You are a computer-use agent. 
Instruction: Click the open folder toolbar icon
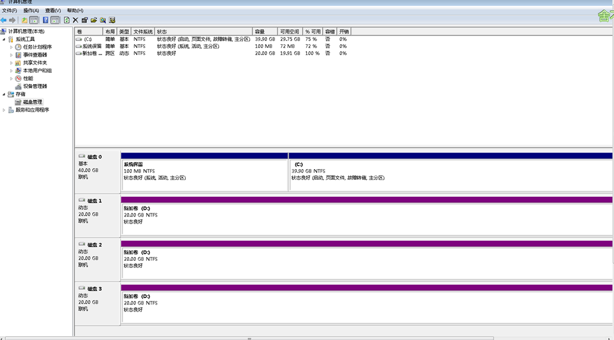coord(93,20)
